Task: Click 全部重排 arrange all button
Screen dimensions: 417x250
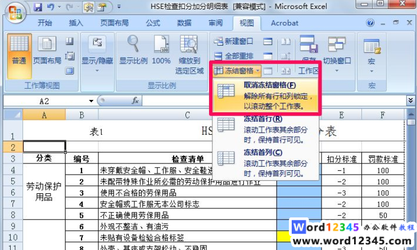Action: point(233,56)
